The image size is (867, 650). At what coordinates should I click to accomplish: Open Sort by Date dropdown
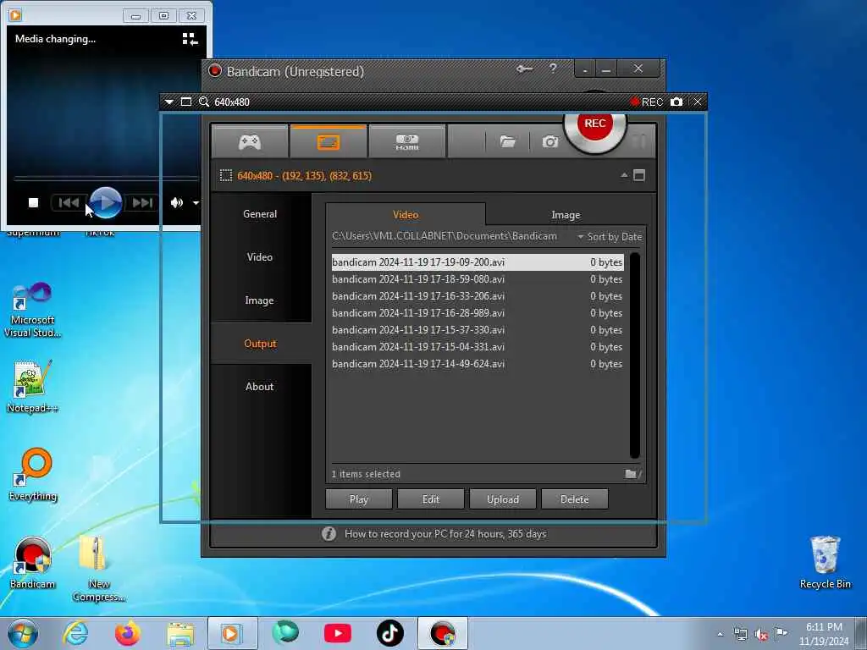coord(610,237)
